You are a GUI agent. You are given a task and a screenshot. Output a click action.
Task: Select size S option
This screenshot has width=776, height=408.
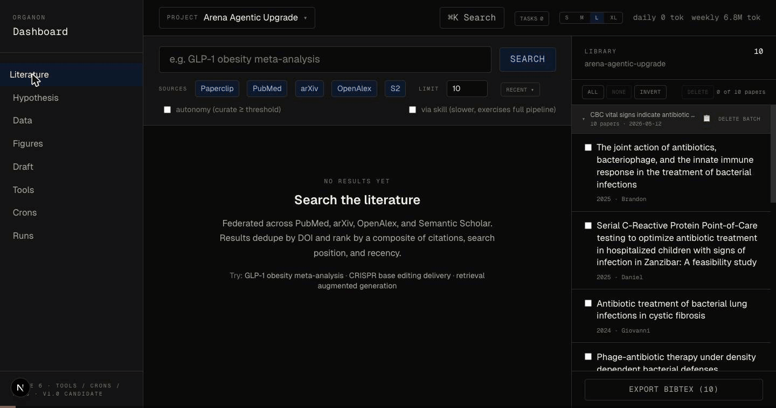coord(567,18)
